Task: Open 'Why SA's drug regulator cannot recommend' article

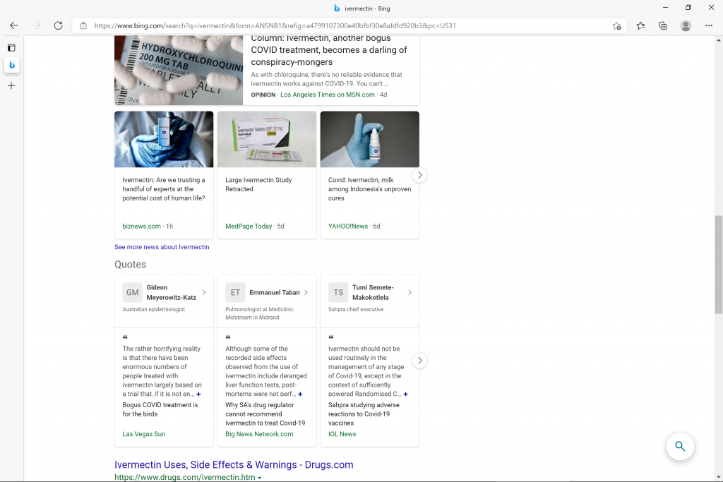Action: pyautogui.click(x=265, y=414)
